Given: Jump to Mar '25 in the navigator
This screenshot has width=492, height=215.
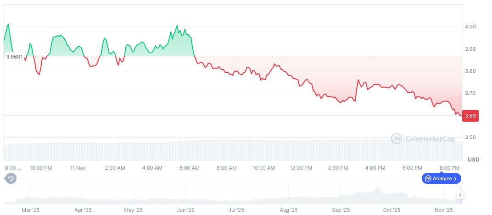Looking at the screenshot, I should click(x=30, y=210).
